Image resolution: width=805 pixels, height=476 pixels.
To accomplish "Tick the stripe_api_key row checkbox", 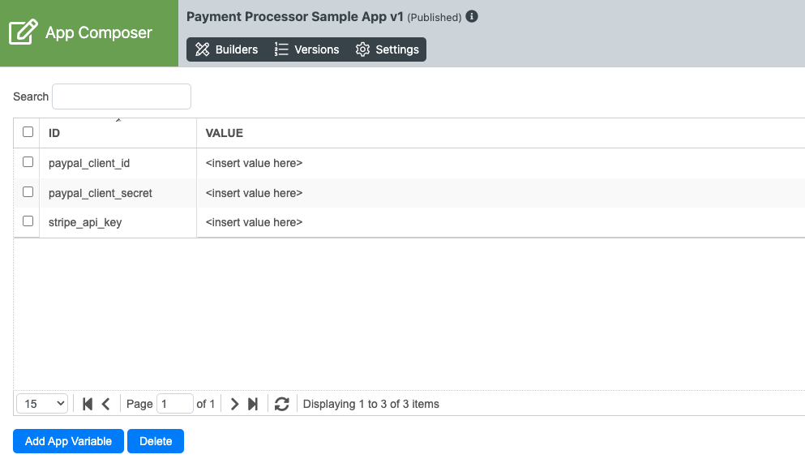I will (28, 221).
